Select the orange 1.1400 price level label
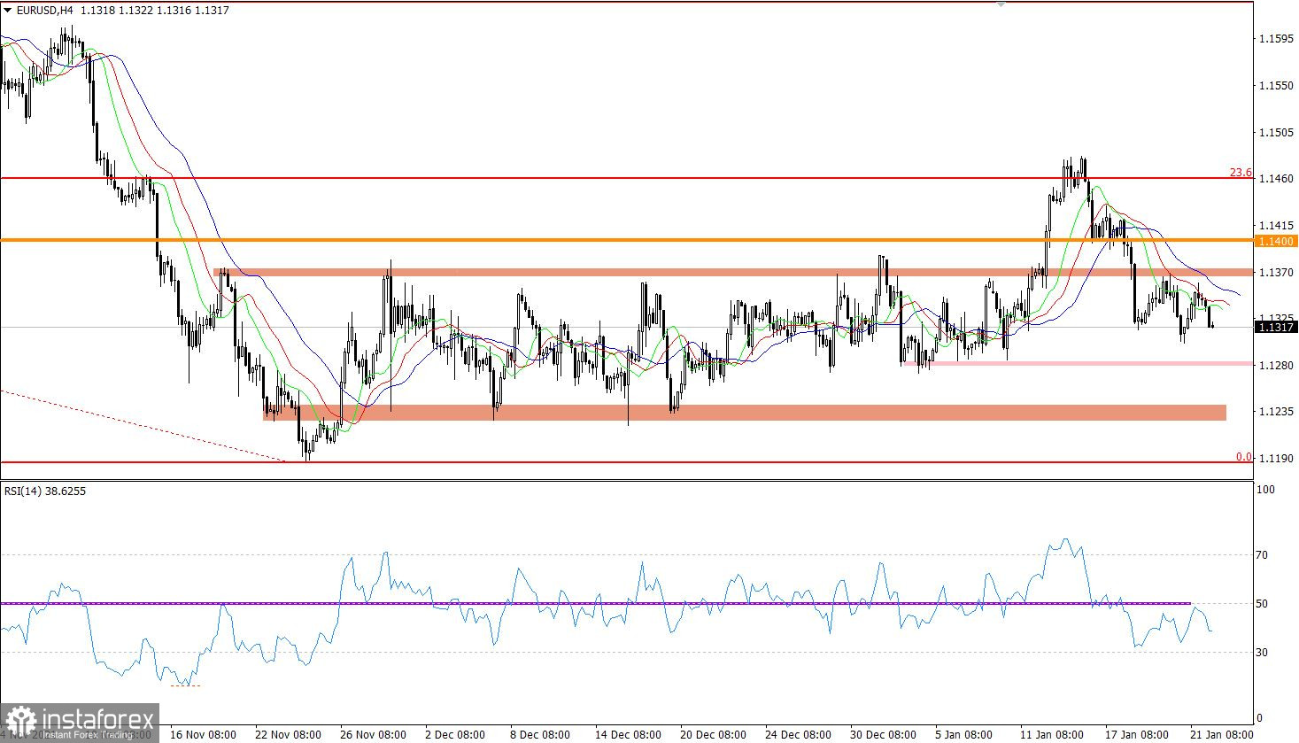This screenshot has height=743, width=1299. click(1276, 241)
